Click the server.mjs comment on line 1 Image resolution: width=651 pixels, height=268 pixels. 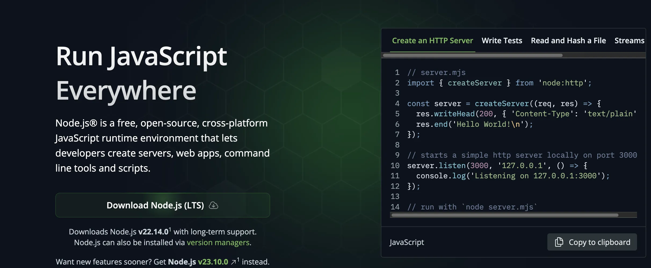(436, 72)
